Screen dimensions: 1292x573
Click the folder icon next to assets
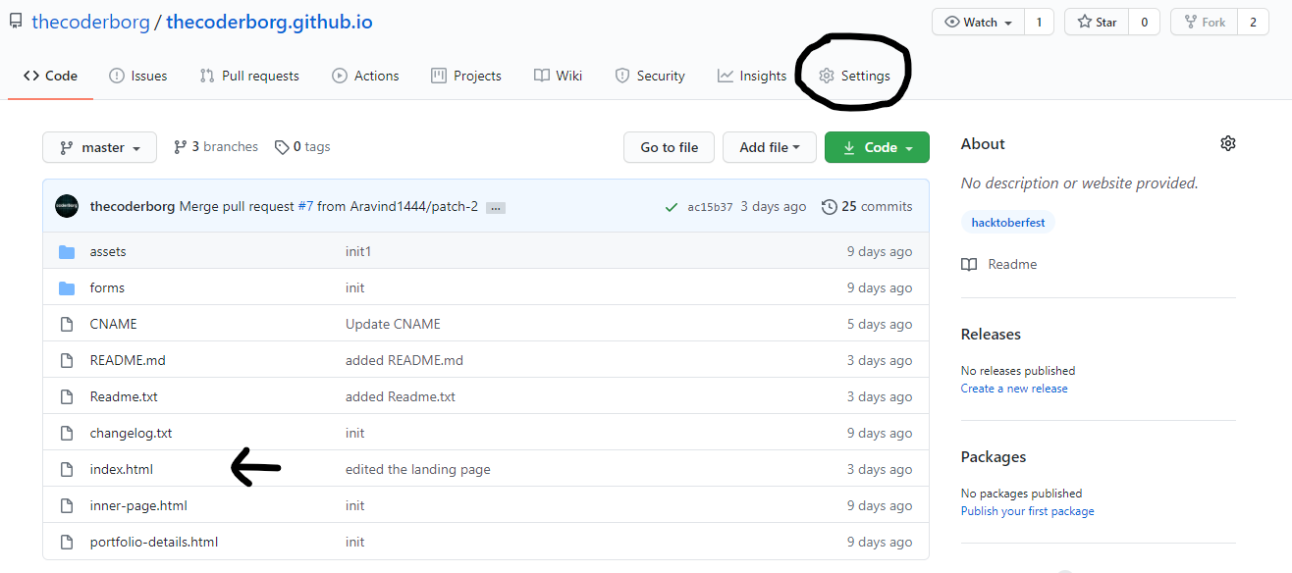pos(67,251)
